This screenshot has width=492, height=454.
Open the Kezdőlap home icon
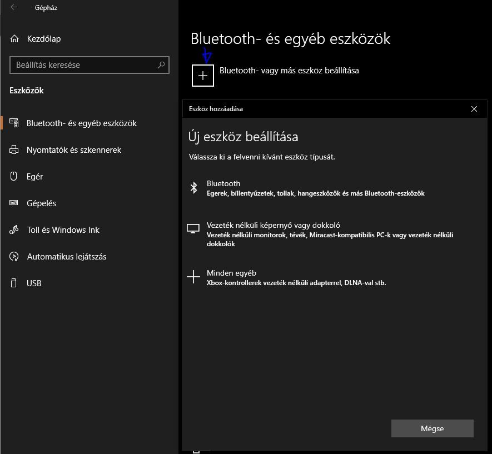point(14,39)
